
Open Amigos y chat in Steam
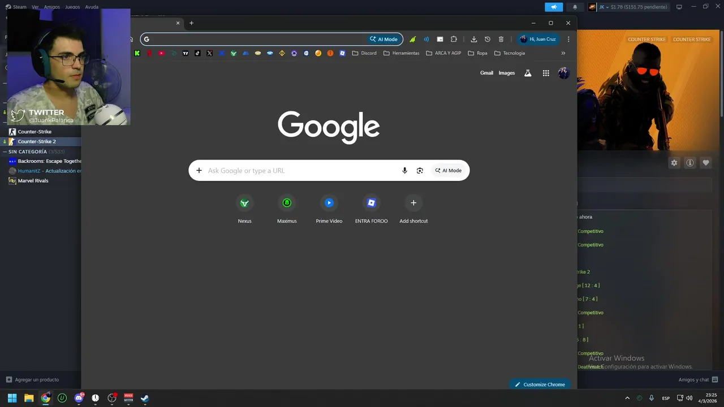(x=698, y=380)
